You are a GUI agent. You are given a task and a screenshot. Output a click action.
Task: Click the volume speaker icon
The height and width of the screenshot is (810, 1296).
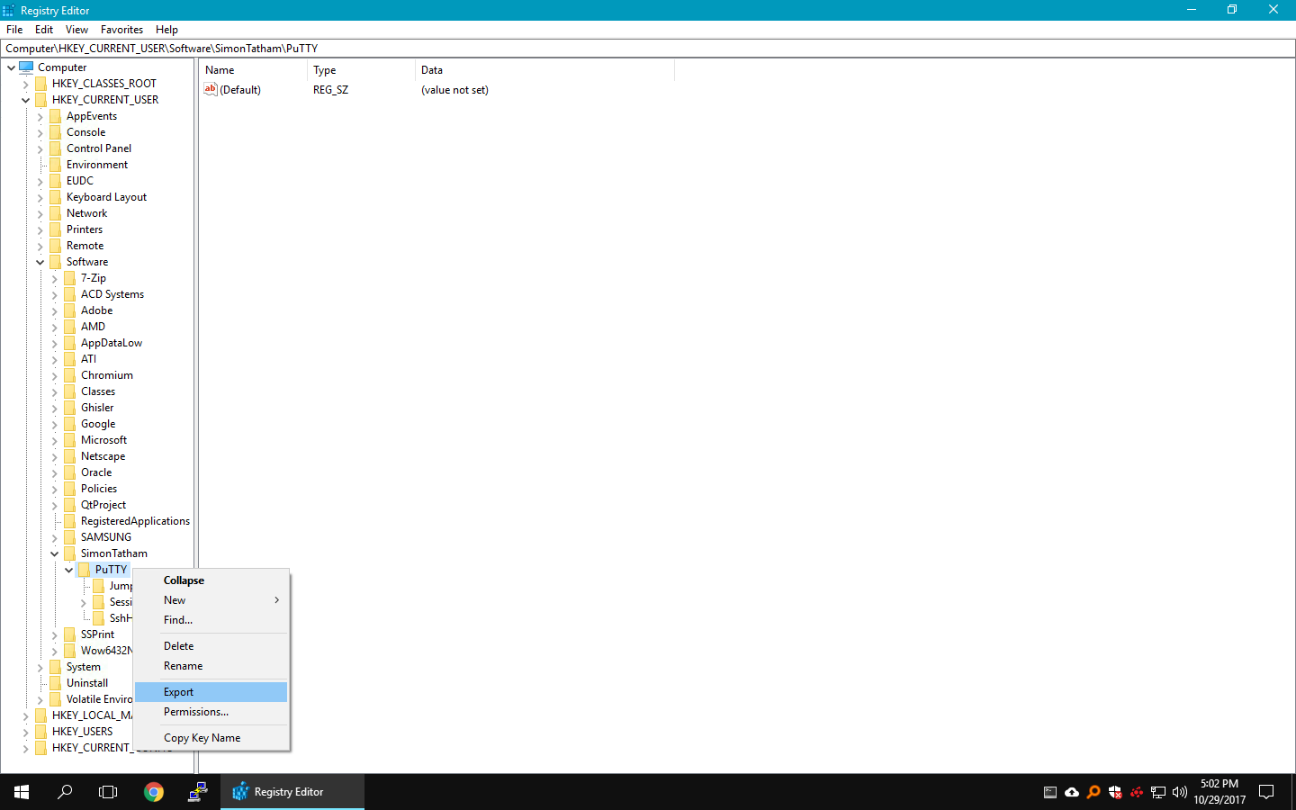coord(1180,792)
